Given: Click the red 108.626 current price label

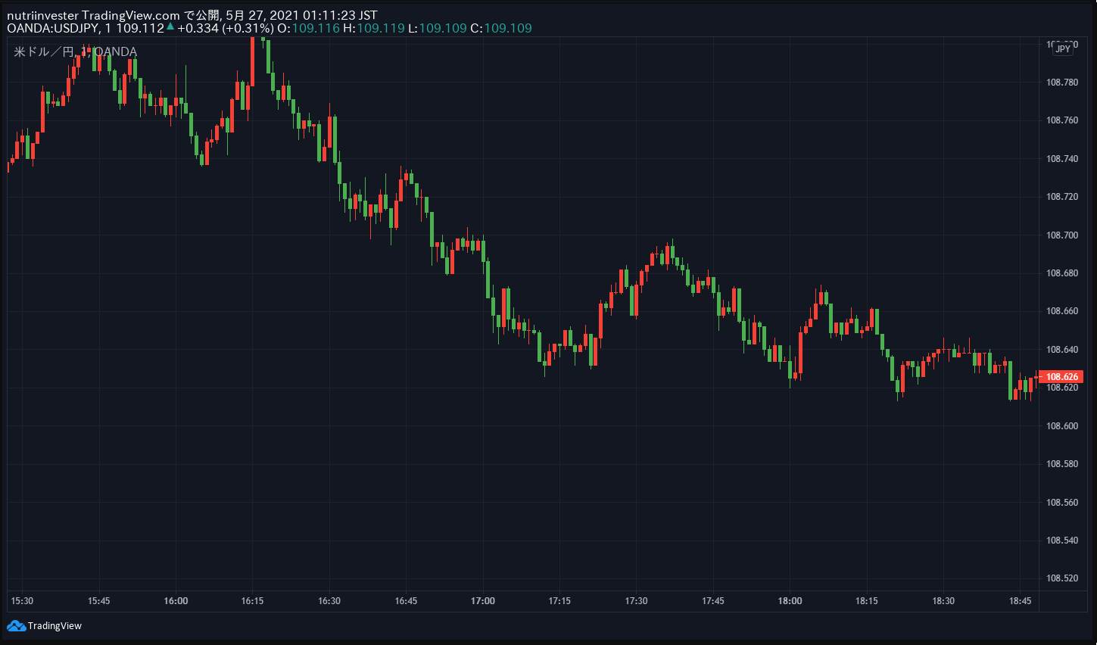Looking at the screenshot, I should 1061,377.
